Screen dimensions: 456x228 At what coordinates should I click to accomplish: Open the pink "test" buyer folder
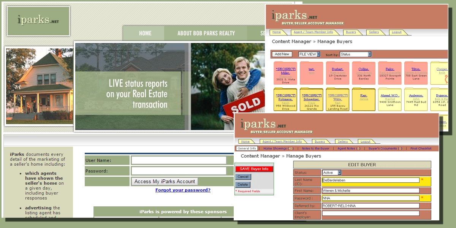tap(311, 73)
